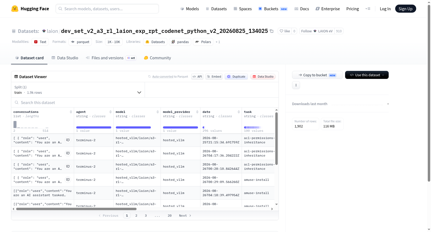Image resolution: width=431 pixels, height=232 pixels.
Task: Follow LAION eV organization
Action: (317, 31)
